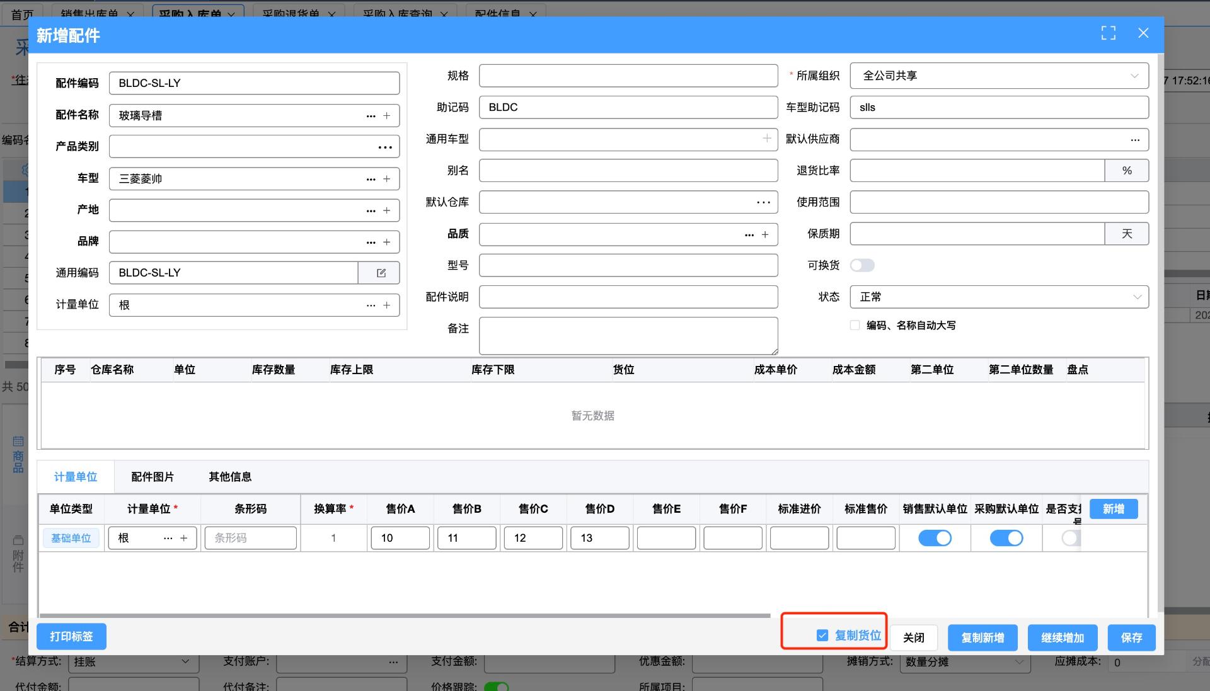The width and height of the screenshot is (1210, 691).
Task: Open the 品质 lookup ellipsis
Action: click(749, 234)
